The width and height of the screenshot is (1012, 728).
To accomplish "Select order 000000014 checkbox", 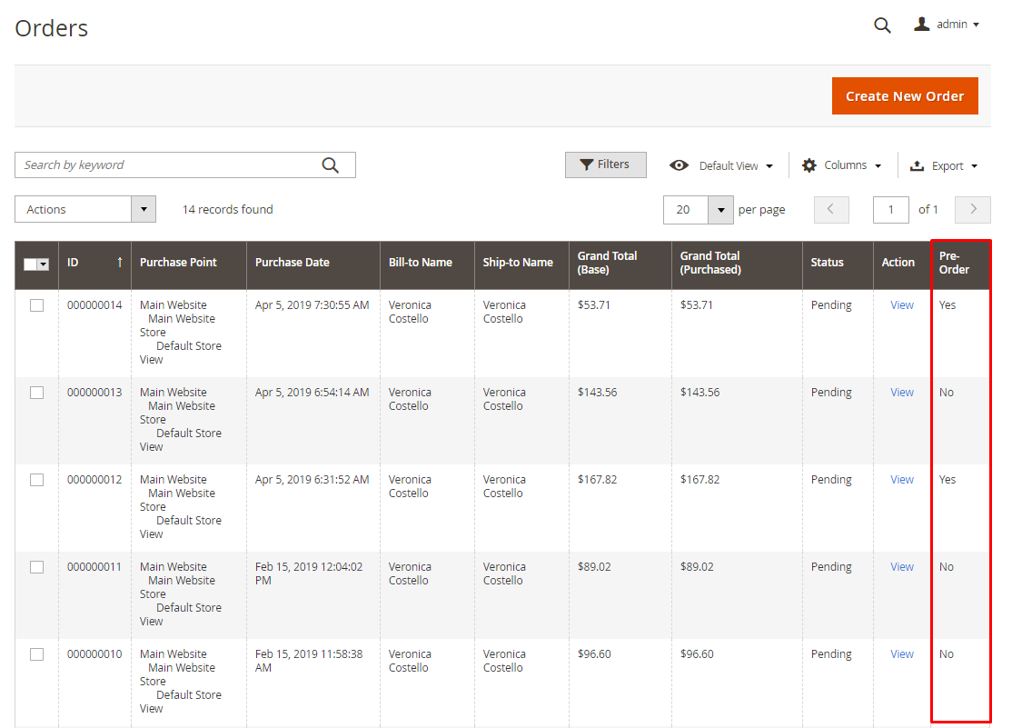I will click(37, 305).
